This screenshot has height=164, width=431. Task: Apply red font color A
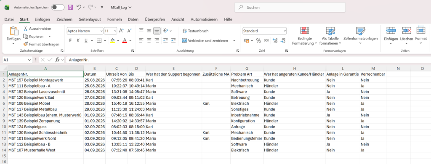pos(124,40)
